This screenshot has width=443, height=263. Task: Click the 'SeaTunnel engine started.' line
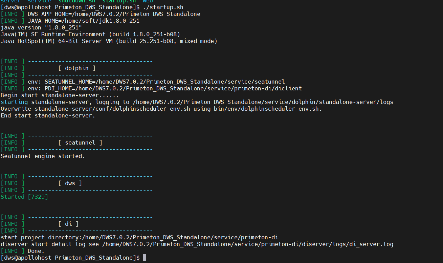click(x=43, y=156)
